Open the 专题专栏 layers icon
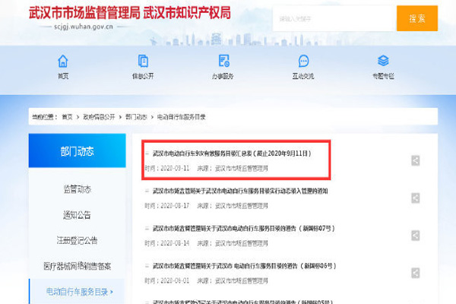The image size is (456, 304). tap(383, 61)
